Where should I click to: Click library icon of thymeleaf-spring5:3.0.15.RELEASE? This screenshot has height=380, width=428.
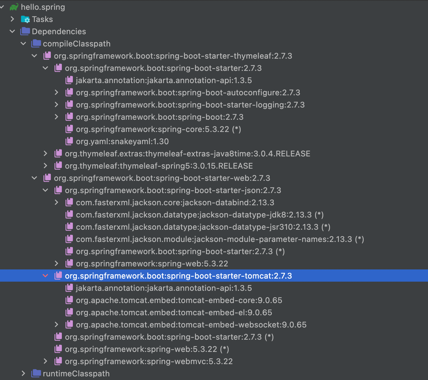[58, 166]
